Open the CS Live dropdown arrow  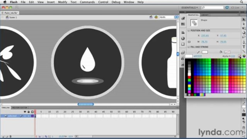[243, 7]
